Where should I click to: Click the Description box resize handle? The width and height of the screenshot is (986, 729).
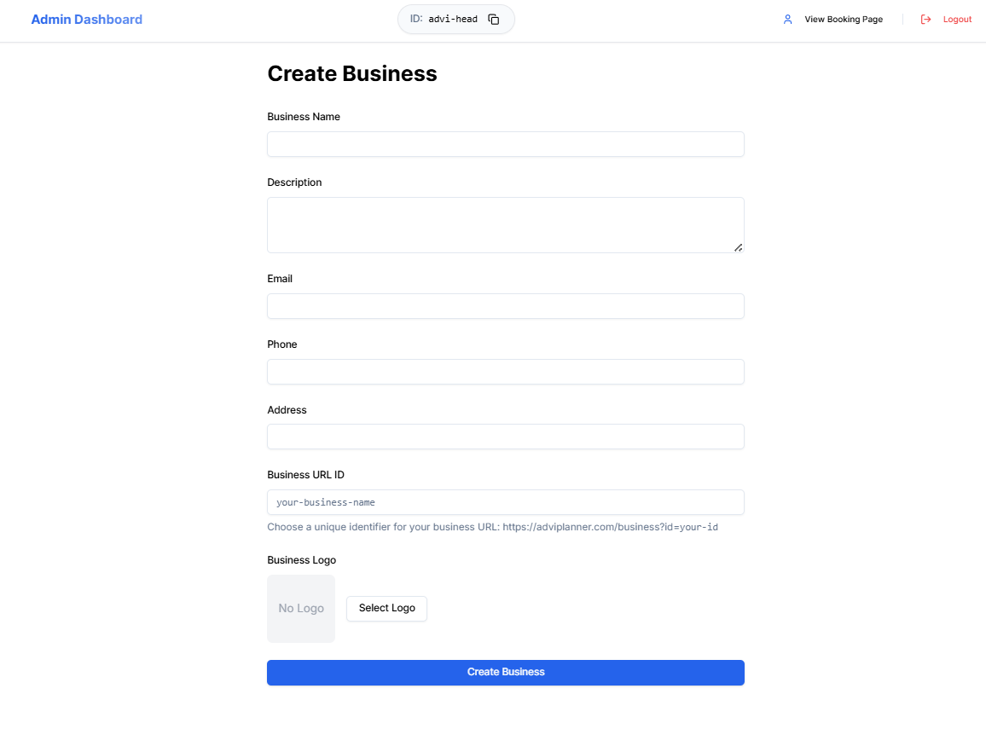tap(739, 249)
